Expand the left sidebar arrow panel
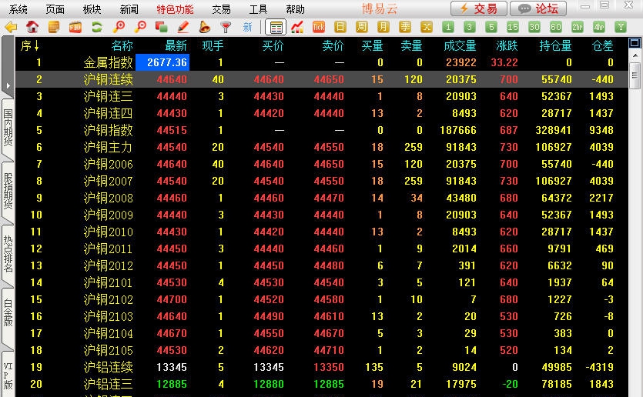 point(7,85)
